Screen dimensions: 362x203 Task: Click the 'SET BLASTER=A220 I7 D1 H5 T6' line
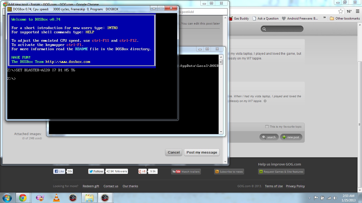(45, 70)
